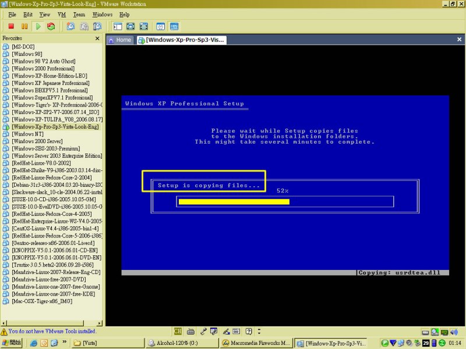Screen dimensions: 466x349
Task: Click 'You do not have VMware Tools installed' message
Action: (x=52, y=331)
